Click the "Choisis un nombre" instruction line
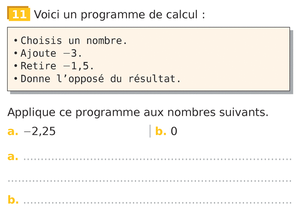 click(x=74, y=41)
